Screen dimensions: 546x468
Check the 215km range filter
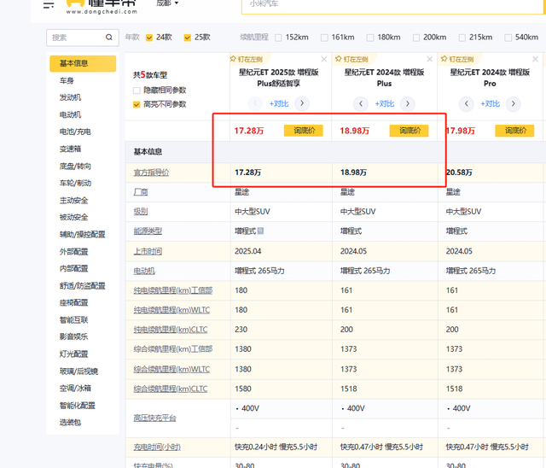point(462,38)
